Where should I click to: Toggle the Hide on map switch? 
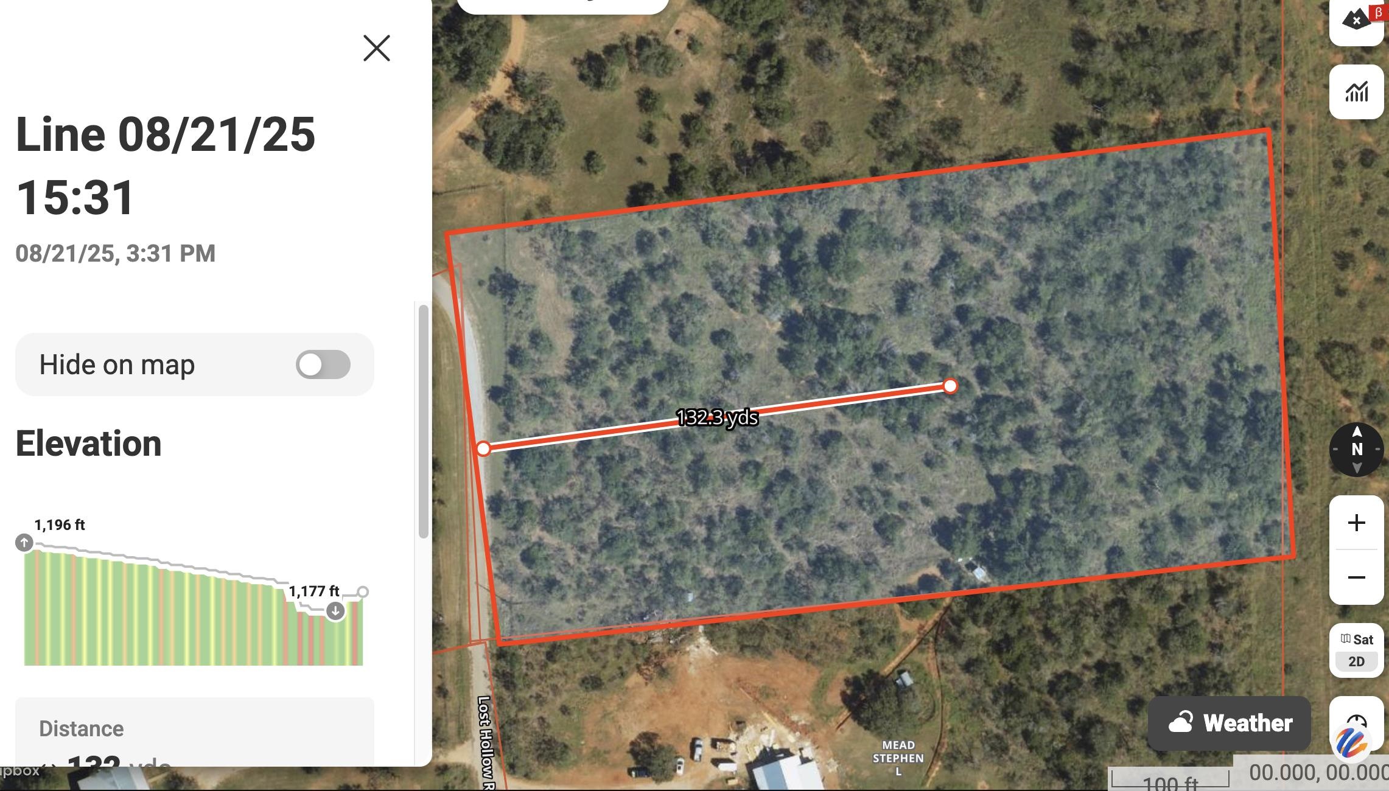coord(323,364)
